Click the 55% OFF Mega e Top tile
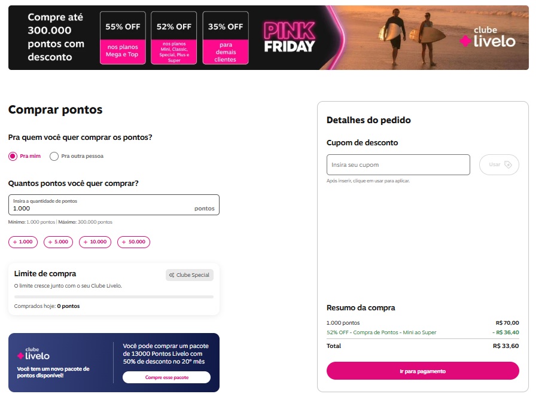 pos(122,38)
